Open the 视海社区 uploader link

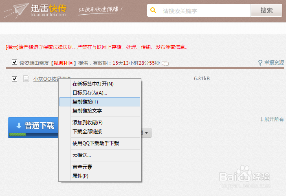[x=63, y=63]
